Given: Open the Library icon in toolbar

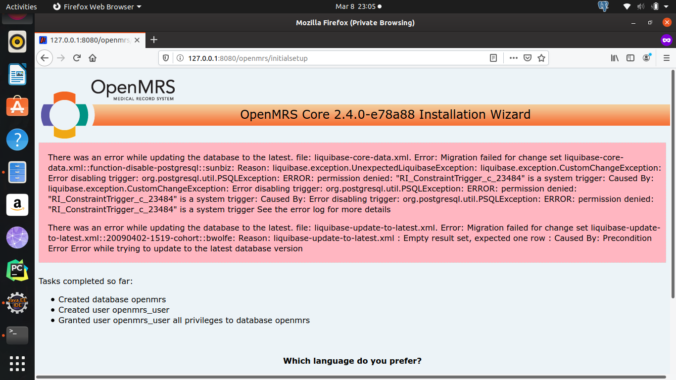Looking at the screenshot, I should click(615, 58).
